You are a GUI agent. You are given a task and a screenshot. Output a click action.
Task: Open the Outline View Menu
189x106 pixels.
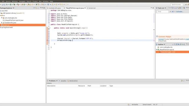186,44
